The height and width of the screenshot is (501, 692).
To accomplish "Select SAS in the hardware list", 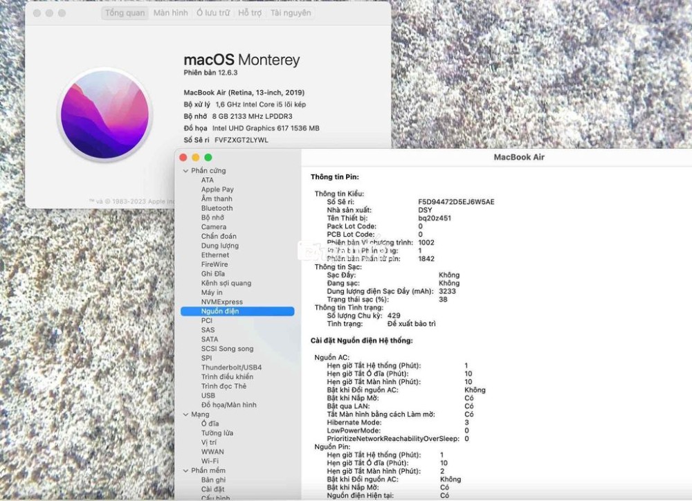I will pos(208,330).
